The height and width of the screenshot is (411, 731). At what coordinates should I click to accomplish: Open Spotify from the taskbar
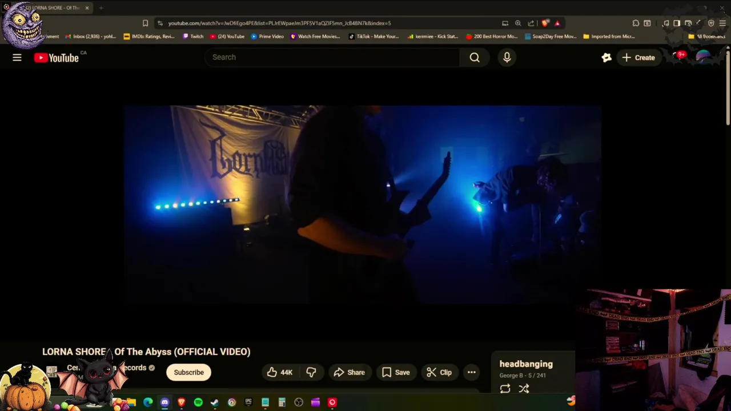click(x=198, y=402)
